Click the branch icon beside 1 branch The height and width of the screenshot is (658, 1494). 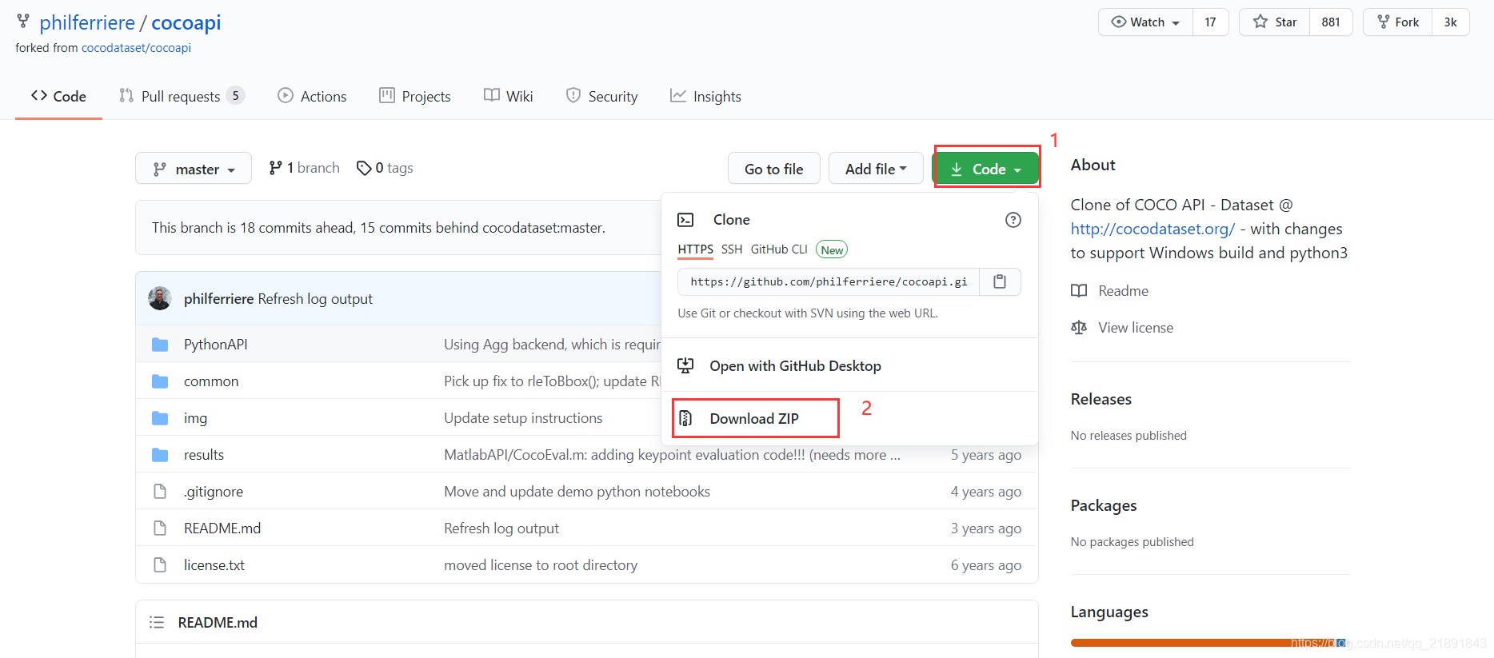coord(275,168)
